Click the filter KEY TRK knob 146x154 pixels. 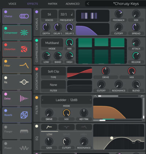pyautogui.click(x=84, y=113)
